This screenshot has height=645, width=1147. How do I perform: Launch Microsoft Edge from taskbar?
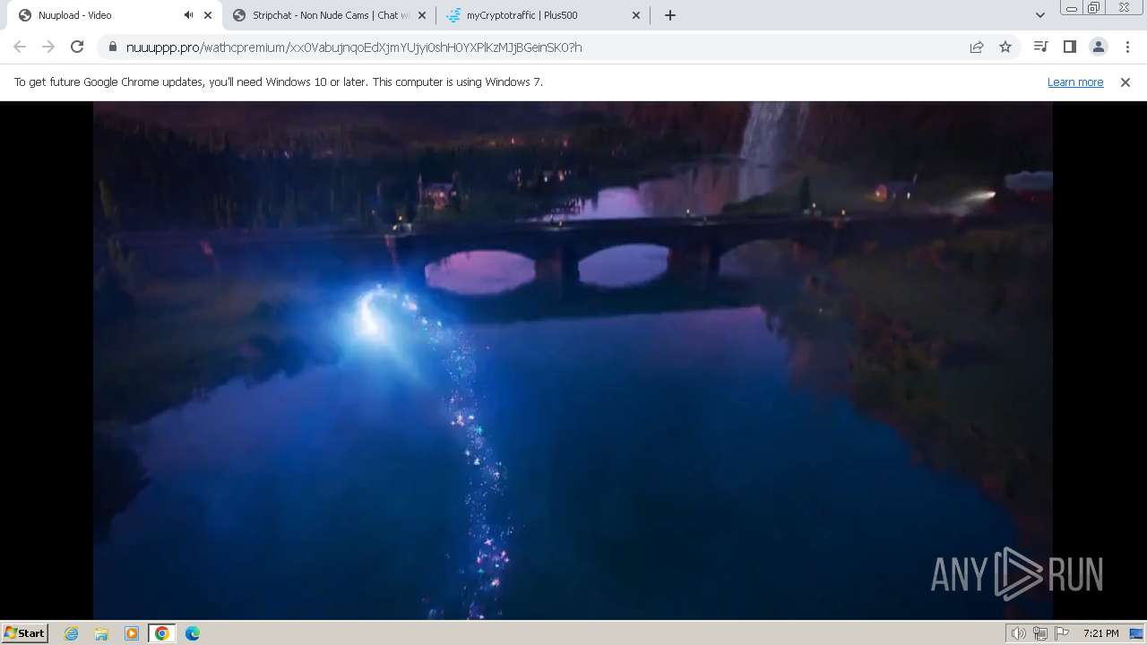(193, 633)
